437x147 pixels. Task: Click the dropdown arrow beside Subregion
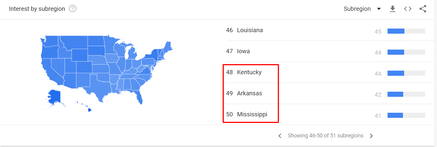[379, 9]
